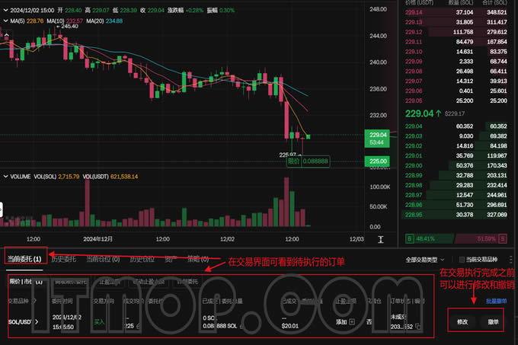Click the 撤单 button to cancel order
This screenshot has width=518, height=345.
[494, 321]
